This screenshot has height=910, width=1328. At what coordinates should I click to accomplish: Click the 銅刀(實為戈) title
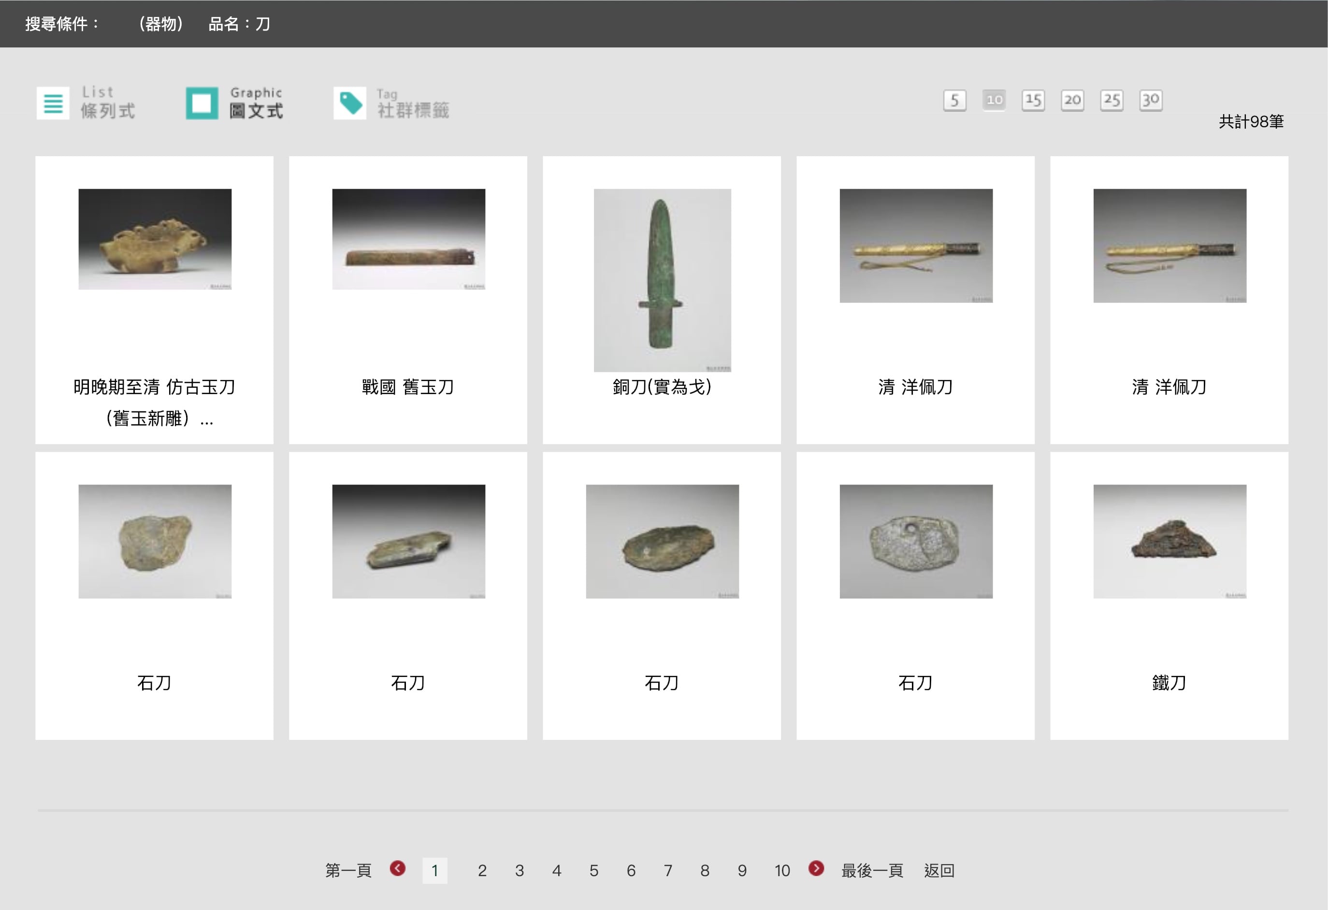(662, 387)
